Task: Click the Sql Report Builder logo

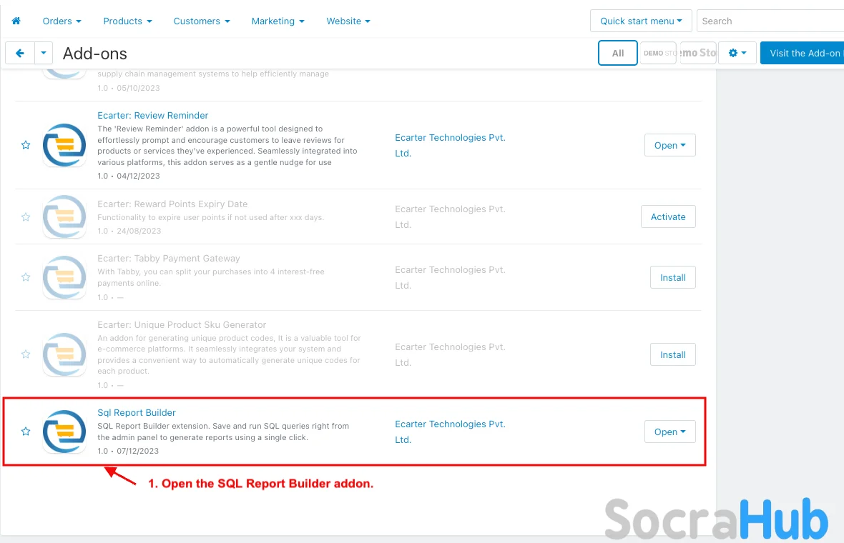Action: [64, 432]
